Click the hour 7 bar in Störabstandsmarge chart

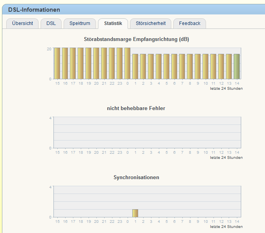click(x=182, y=66)
